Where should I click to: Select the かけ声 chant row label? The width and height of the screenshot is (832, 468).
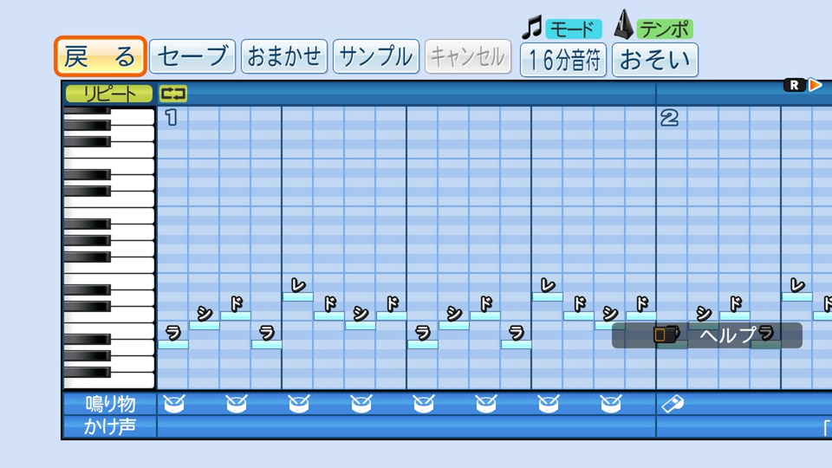110,426
